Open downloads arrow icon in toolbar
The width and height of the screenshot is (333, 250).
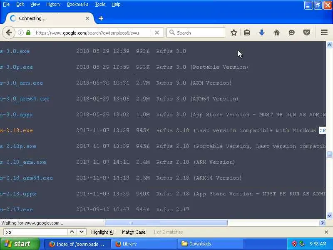262,32
